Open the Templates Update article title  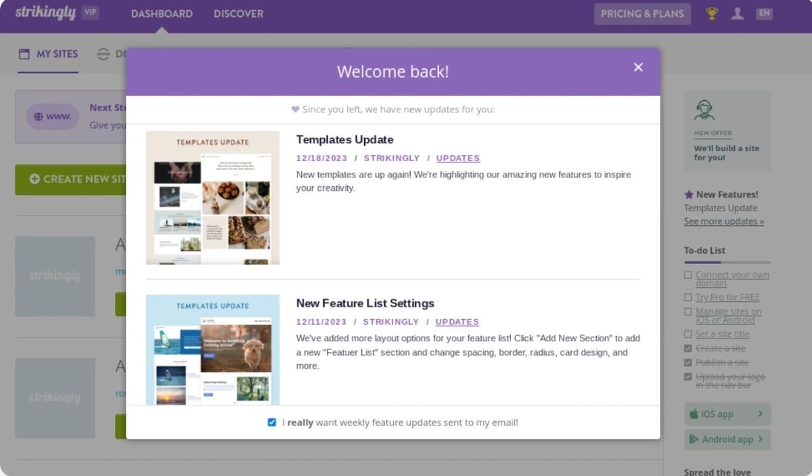344,139
